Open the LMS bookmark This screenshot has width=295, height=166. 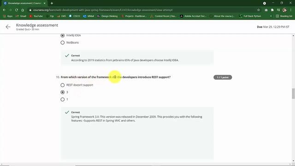click(61, 16)
